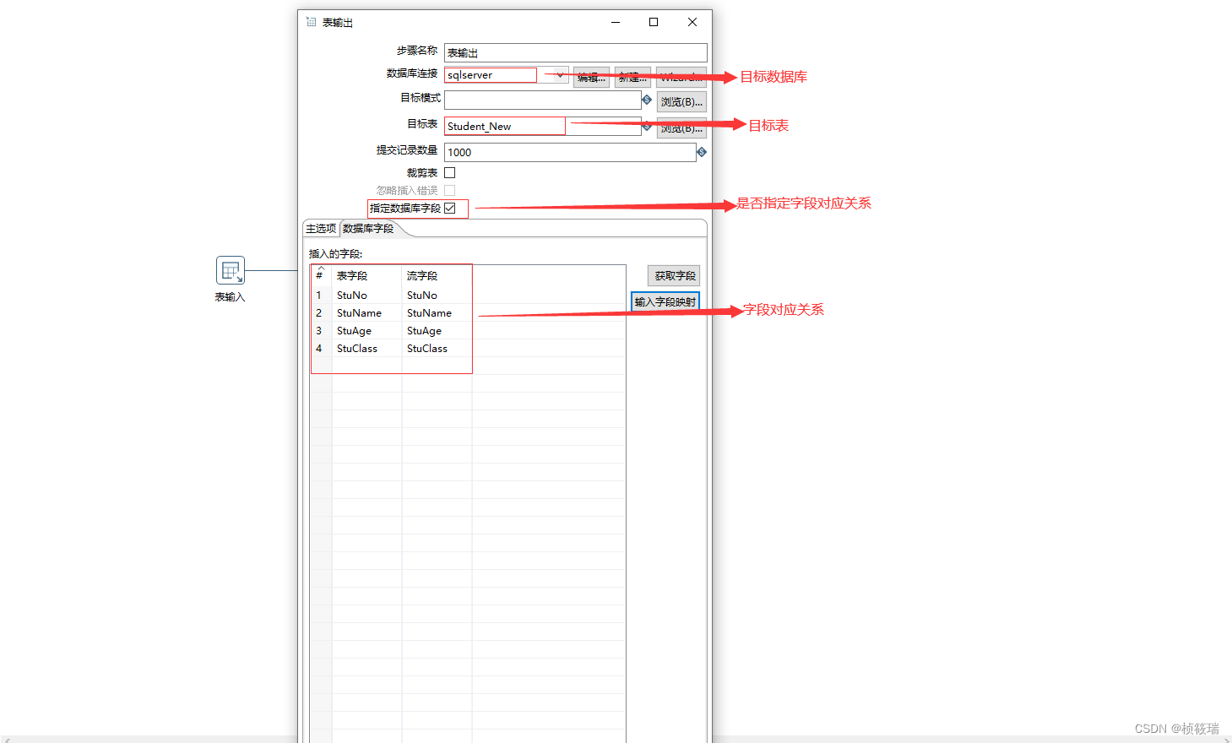The width and height of the screenshot is (1232, 743).
Task: Toggle the 裁剪表 checkbox
Action: (450, 172)
